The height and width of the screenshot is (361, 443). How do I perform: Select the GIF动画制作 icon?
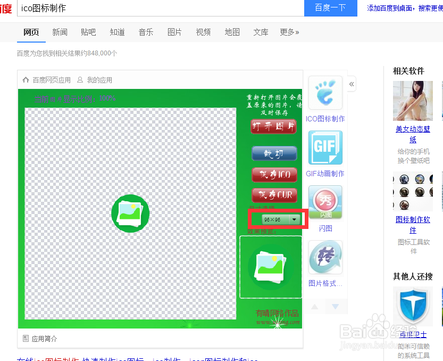pos(325,147)
